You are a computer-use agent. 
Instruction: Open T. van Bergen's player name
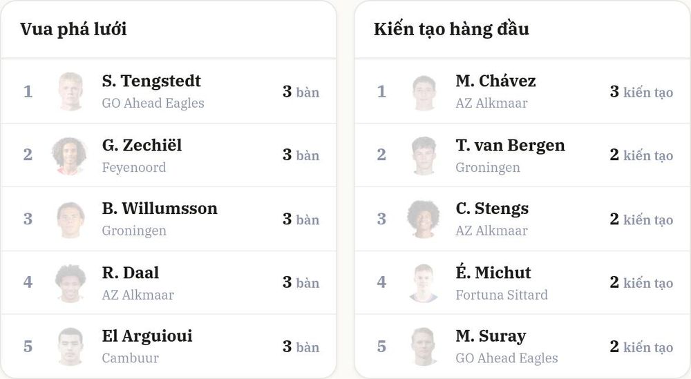[x=510, y=145]
